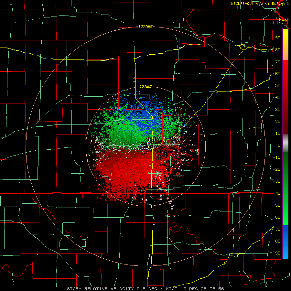Pick the gray zero-velocity segment of color bar
Image resolution: width=291 pixels, height=291 pixels.
[x=286, y=143]
